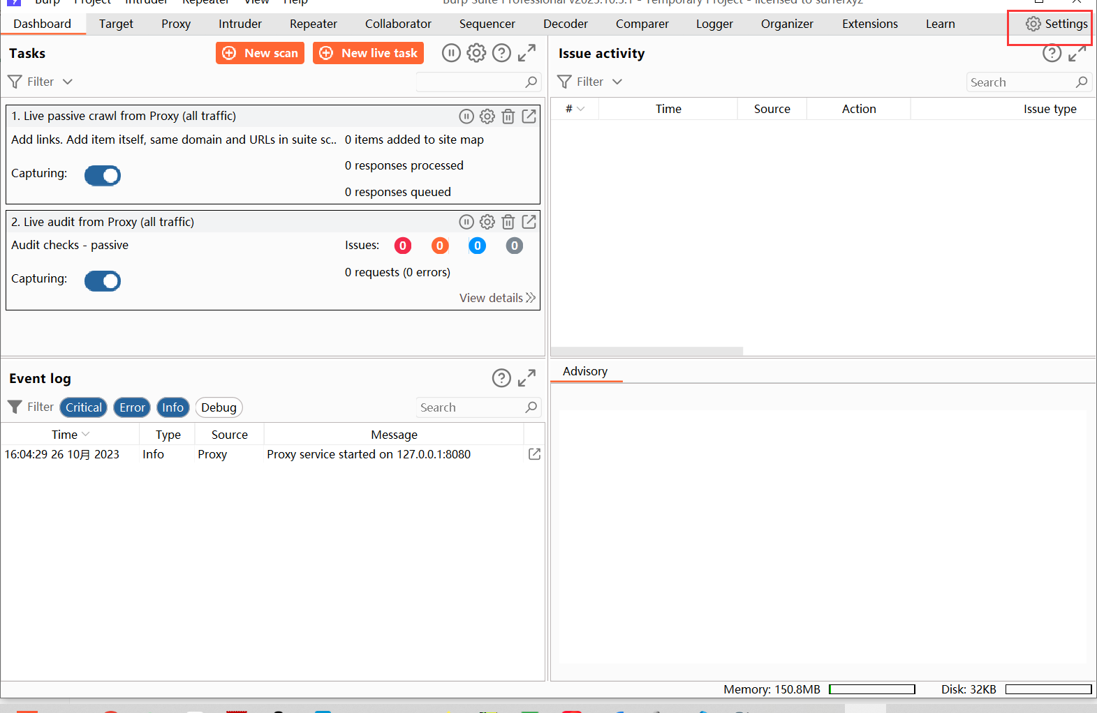Screen dimensions: 1097x713
Task: Expand the Issue activity Filter dropdown
Action: pyautogui.click(x=617, y=82)
